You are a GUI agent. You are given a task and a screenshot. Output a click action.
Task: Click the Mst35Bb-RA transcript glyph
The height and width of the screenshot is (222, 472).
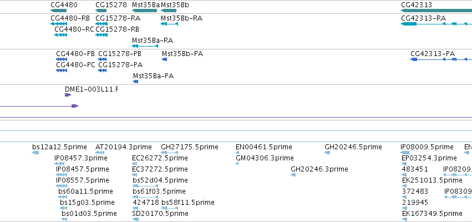(x=170, y=24)
